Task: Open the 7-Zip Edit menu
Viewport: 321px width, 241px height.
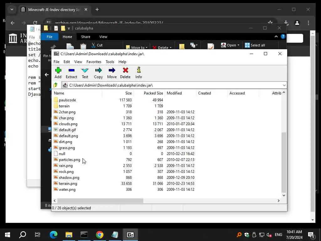Action: coord(66,62)
